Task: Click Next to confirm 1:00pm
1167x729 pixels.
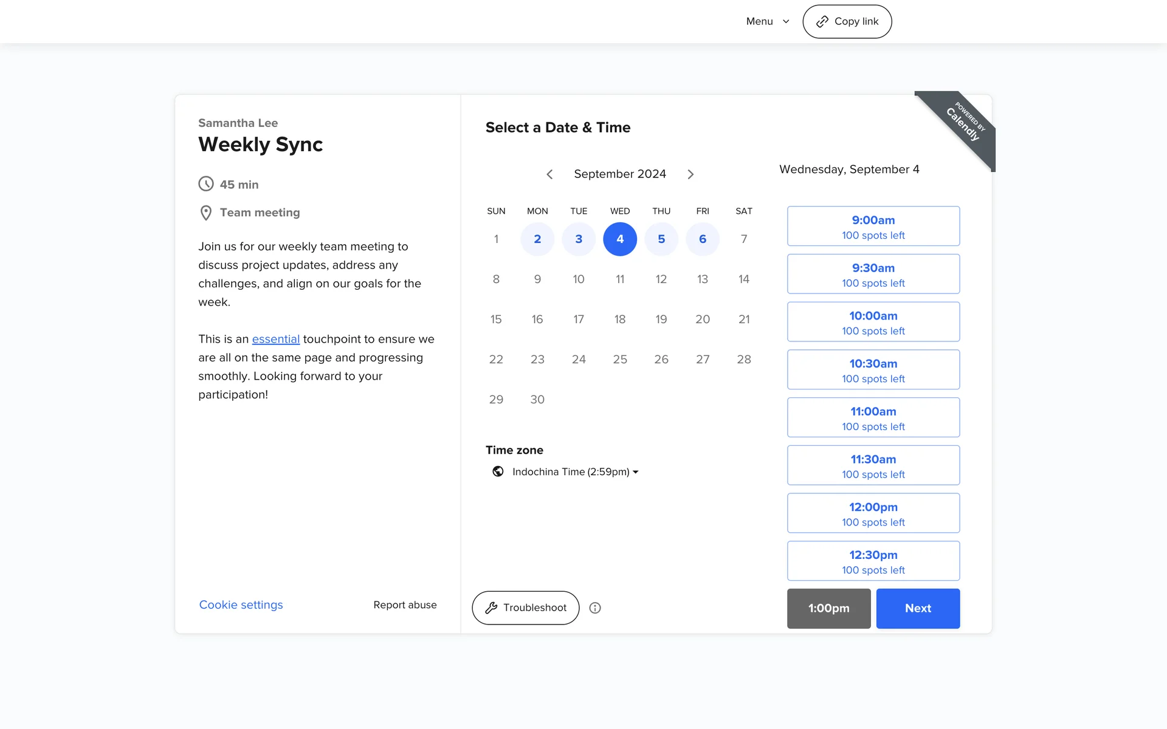Action: 917,609
